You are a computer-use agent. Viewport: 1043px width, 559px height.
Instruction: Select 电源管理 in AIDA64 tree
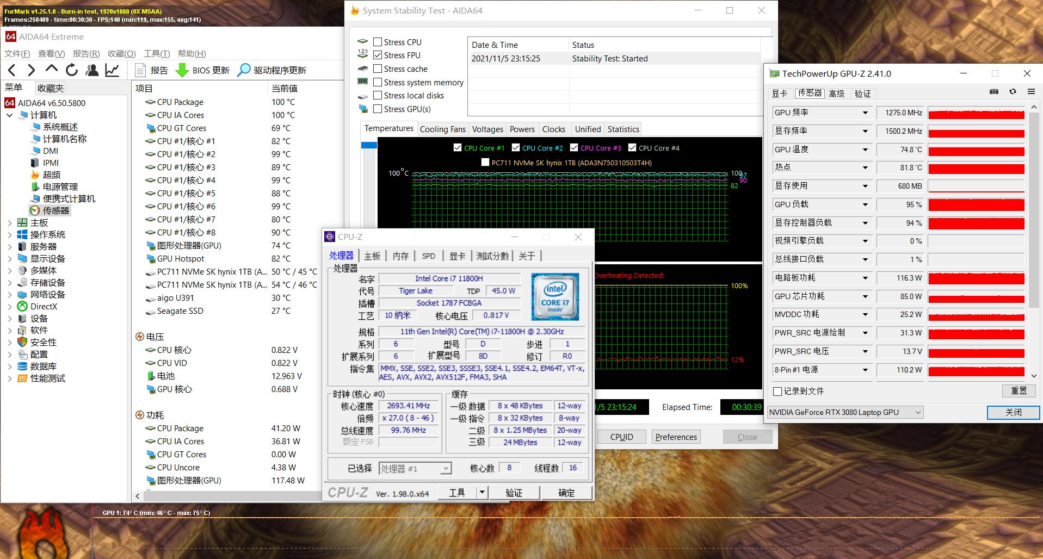pos(60,187)
